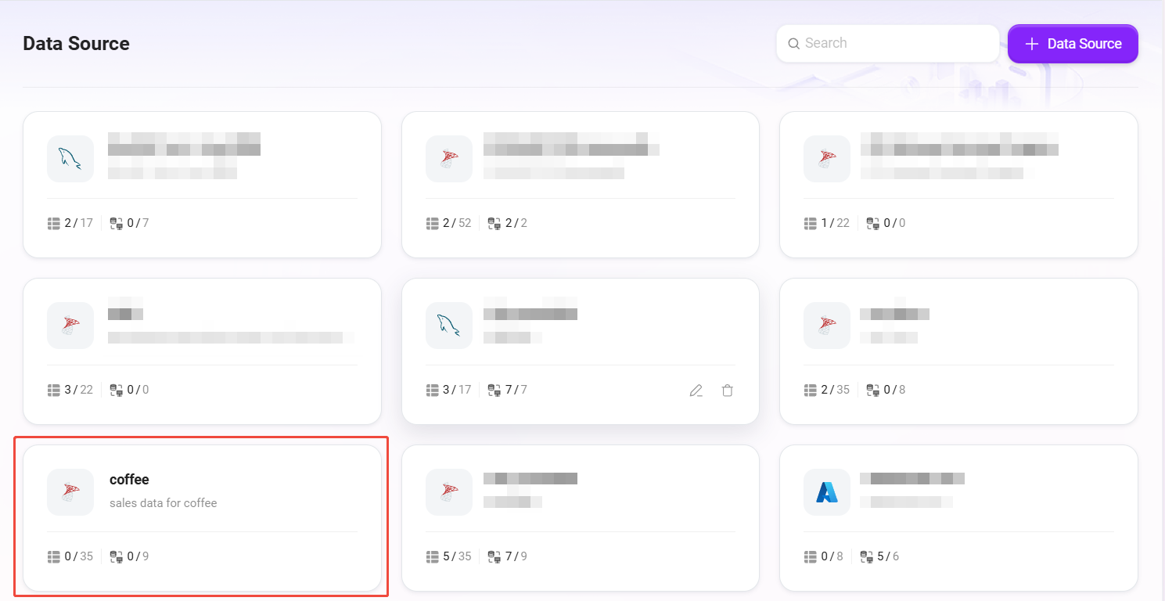1165x601 pixels.
Task: Click the table icon showing 1/22
Action: coord(811,224)
